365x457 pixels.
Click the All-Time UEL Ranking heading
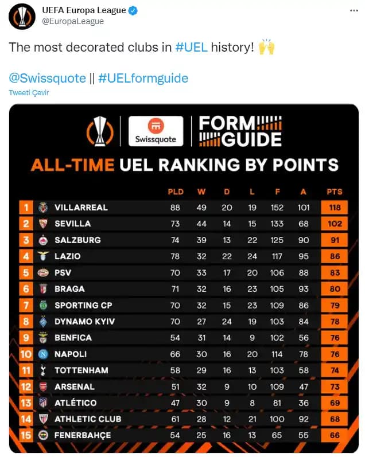point(184,165)
